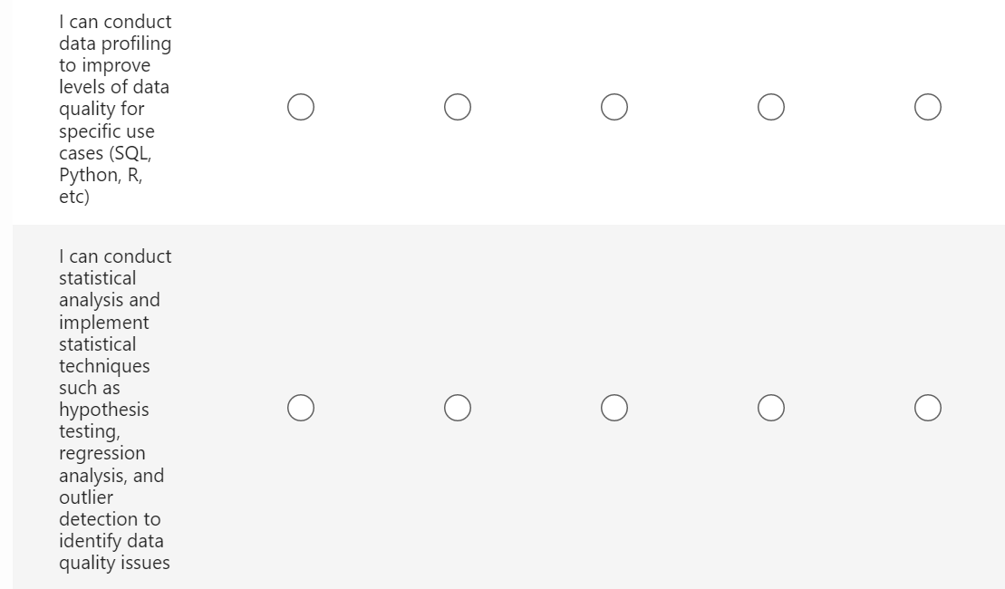Select first radio option for data profiling statement
Image resolution: width=1005 pixels, height=589 pixels.
[x=301, y=107]
